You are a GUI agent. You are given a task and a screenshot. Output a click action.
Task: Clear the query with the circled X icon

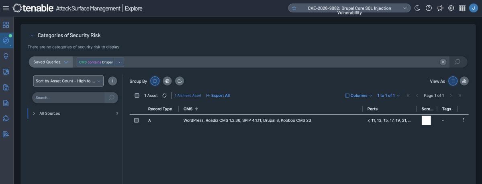click(x=443, y=62)
